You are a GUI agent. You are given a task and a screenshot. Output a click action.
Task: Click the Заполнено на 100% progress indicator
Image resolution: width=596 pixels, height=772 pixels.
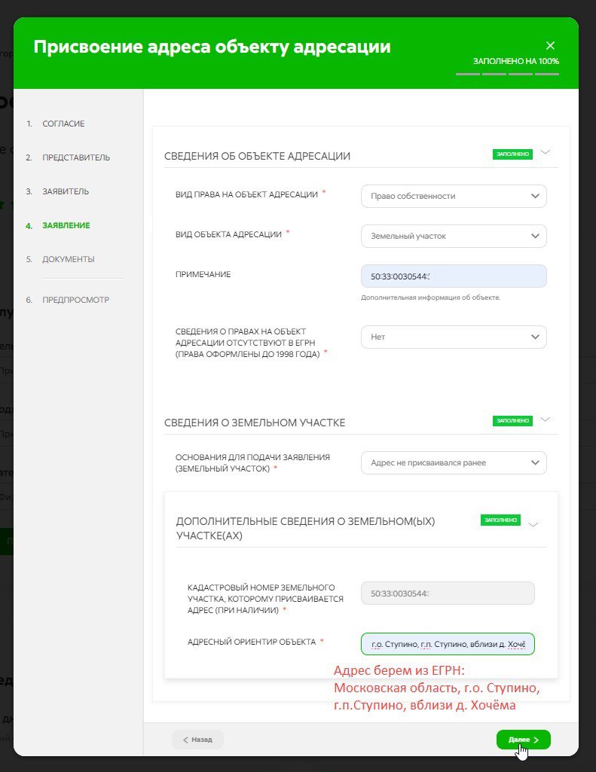[x=507, y=67]
